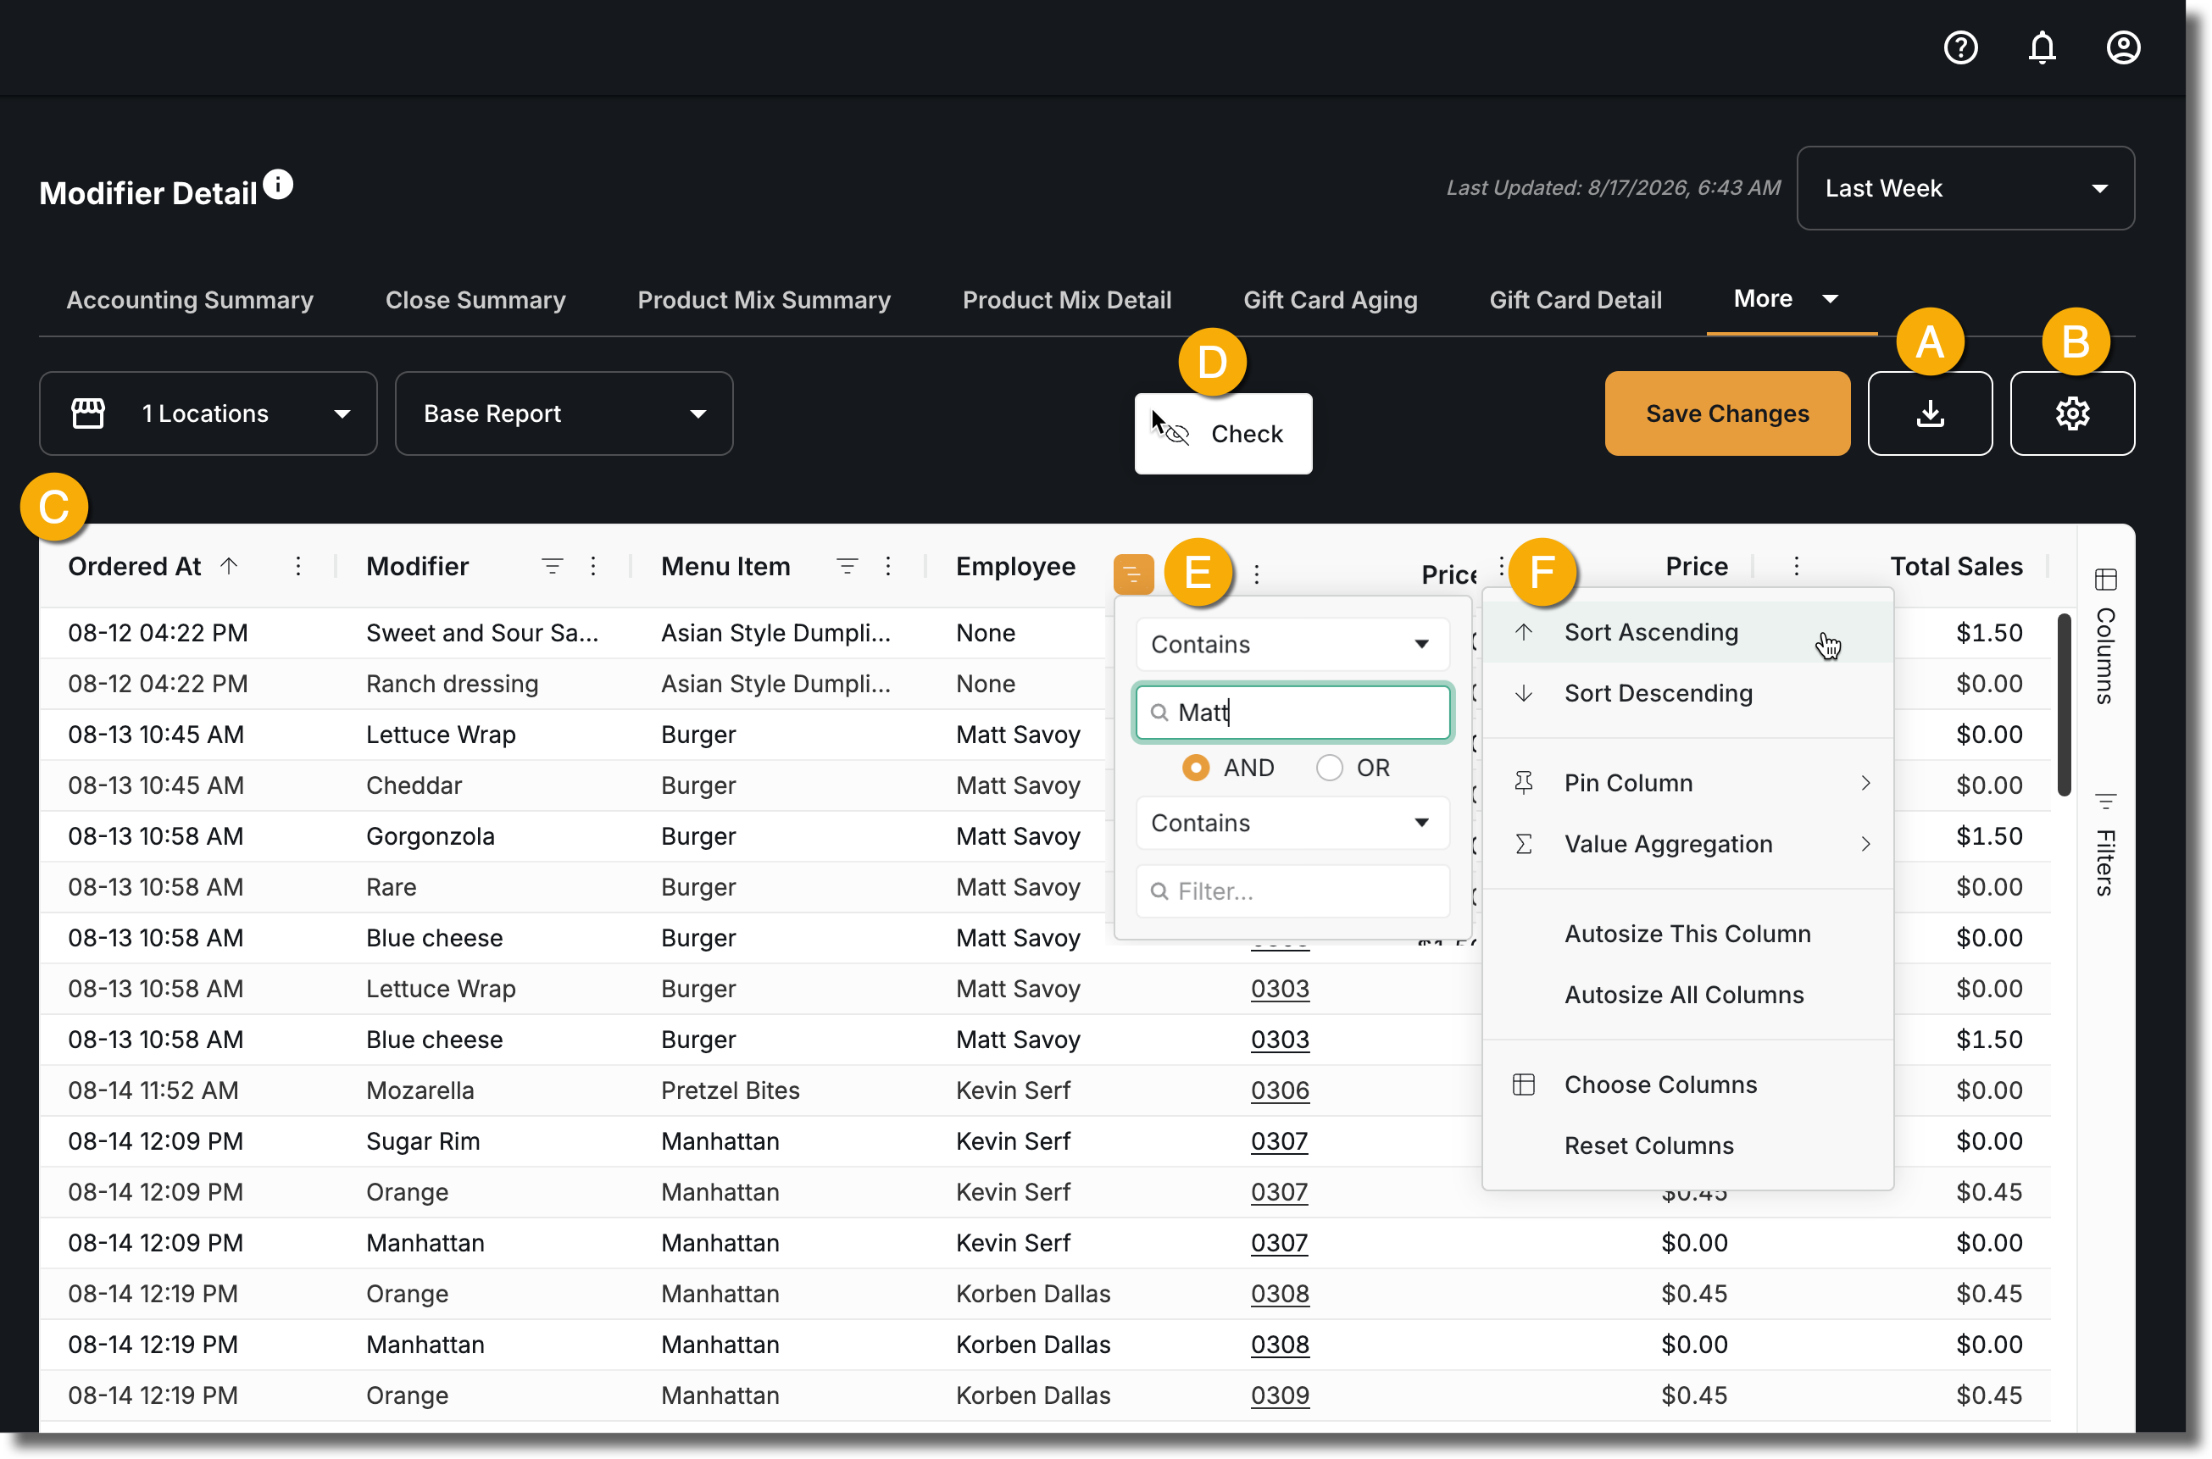2212x1459 pixels.
Task: Open check 0309 link
Action: coord(1280,1395)
